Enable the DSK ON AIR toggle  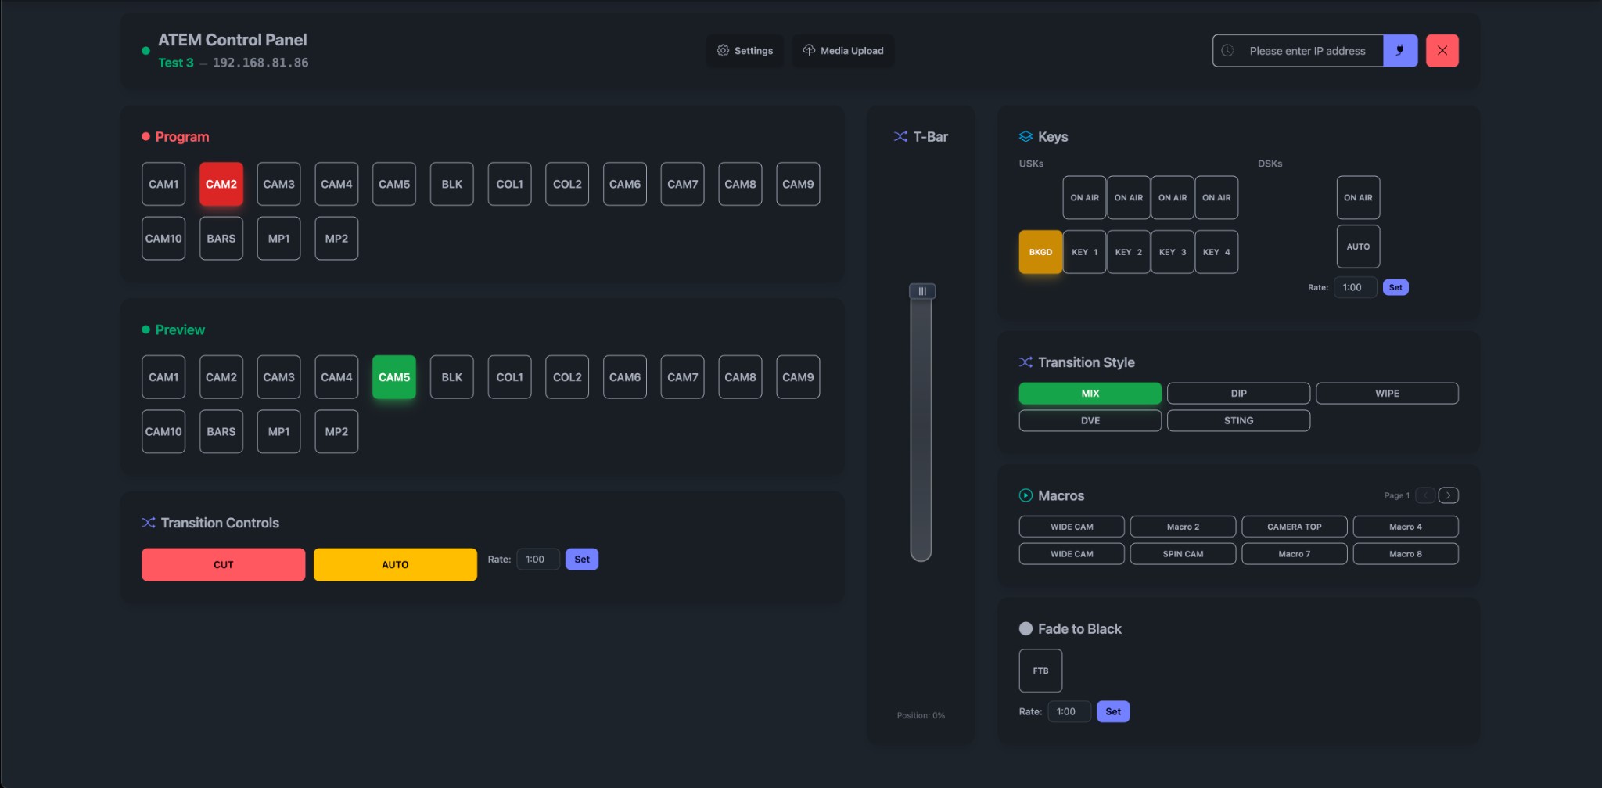[x=1358, y=197]
